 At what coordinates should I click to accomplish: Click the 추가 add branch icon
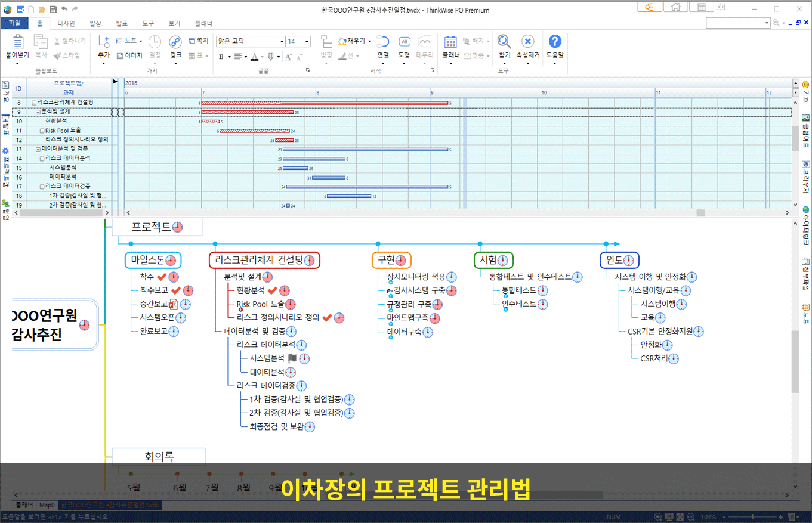103,42
